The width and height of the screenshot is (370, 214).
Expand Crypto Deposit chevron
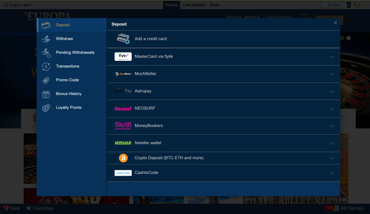(x=331, y=158)
